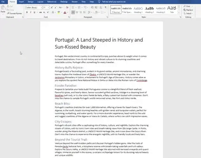This screenshot has width=201, height=158.
Task: Decrease the paragraph indent
Action: [x=92, y=8]
